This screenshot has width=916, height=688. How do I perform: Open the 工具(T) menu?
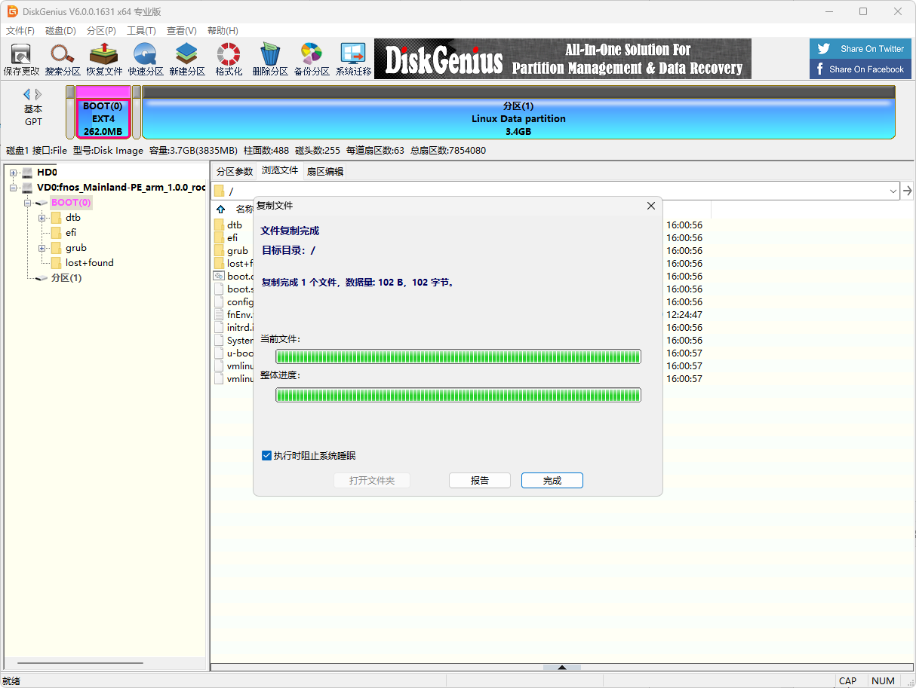(x=141, y=31)
